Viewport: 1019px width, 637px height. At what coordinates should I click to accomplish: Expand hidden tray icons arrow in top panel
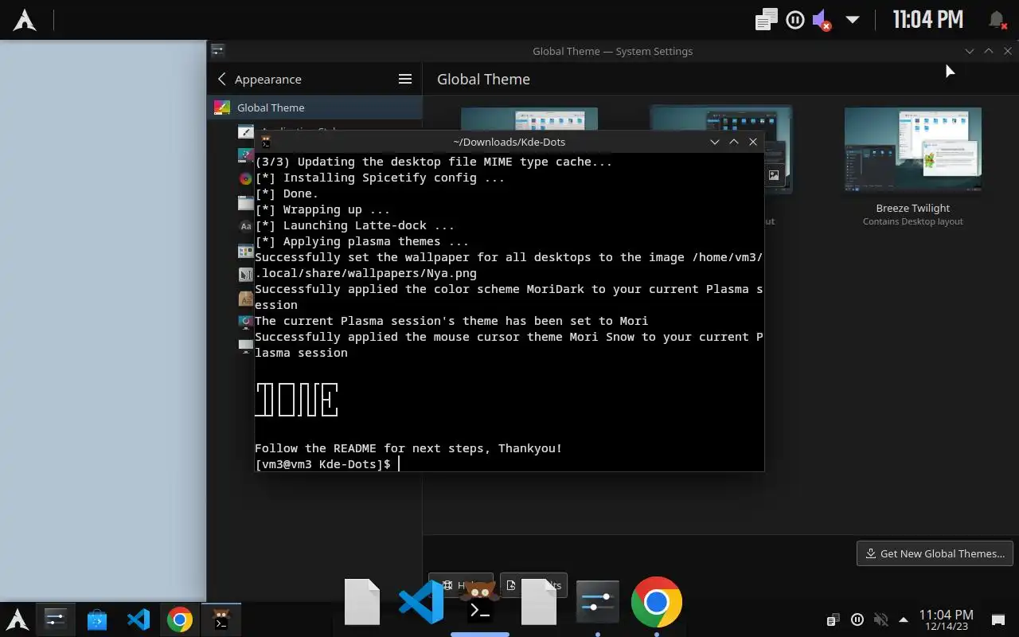[852, 20]
